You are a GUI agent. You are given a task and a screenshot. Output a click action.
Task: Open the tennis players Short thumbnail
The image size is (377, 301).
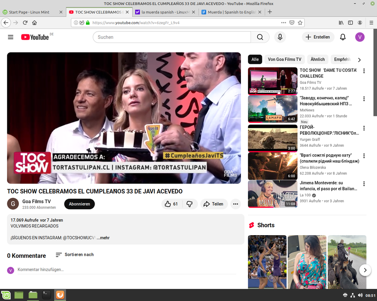click(x=267, y=262)
